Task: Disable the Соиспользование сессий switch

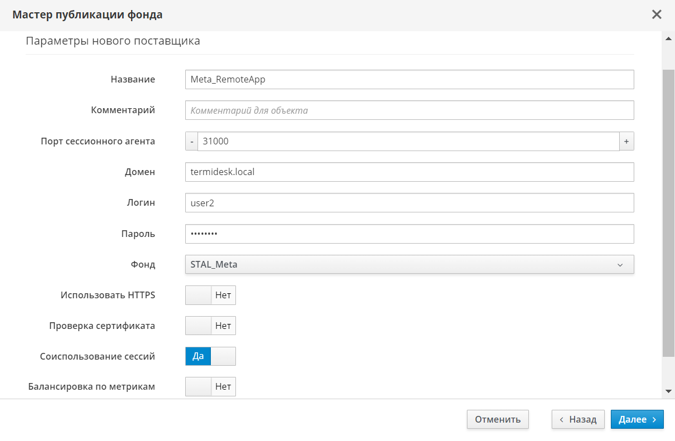Action: 210,356
